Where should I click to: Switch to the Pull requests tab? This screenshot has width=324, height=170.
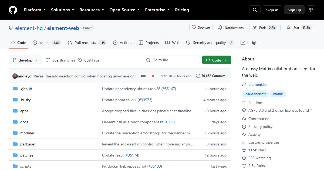tap(87, 43)
